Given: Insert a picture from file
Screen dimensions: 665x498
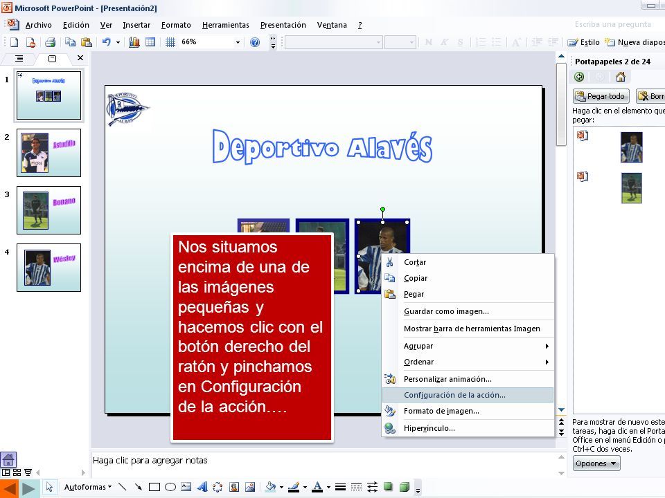Looking at the screenshot, I should [x=250, y=487].
